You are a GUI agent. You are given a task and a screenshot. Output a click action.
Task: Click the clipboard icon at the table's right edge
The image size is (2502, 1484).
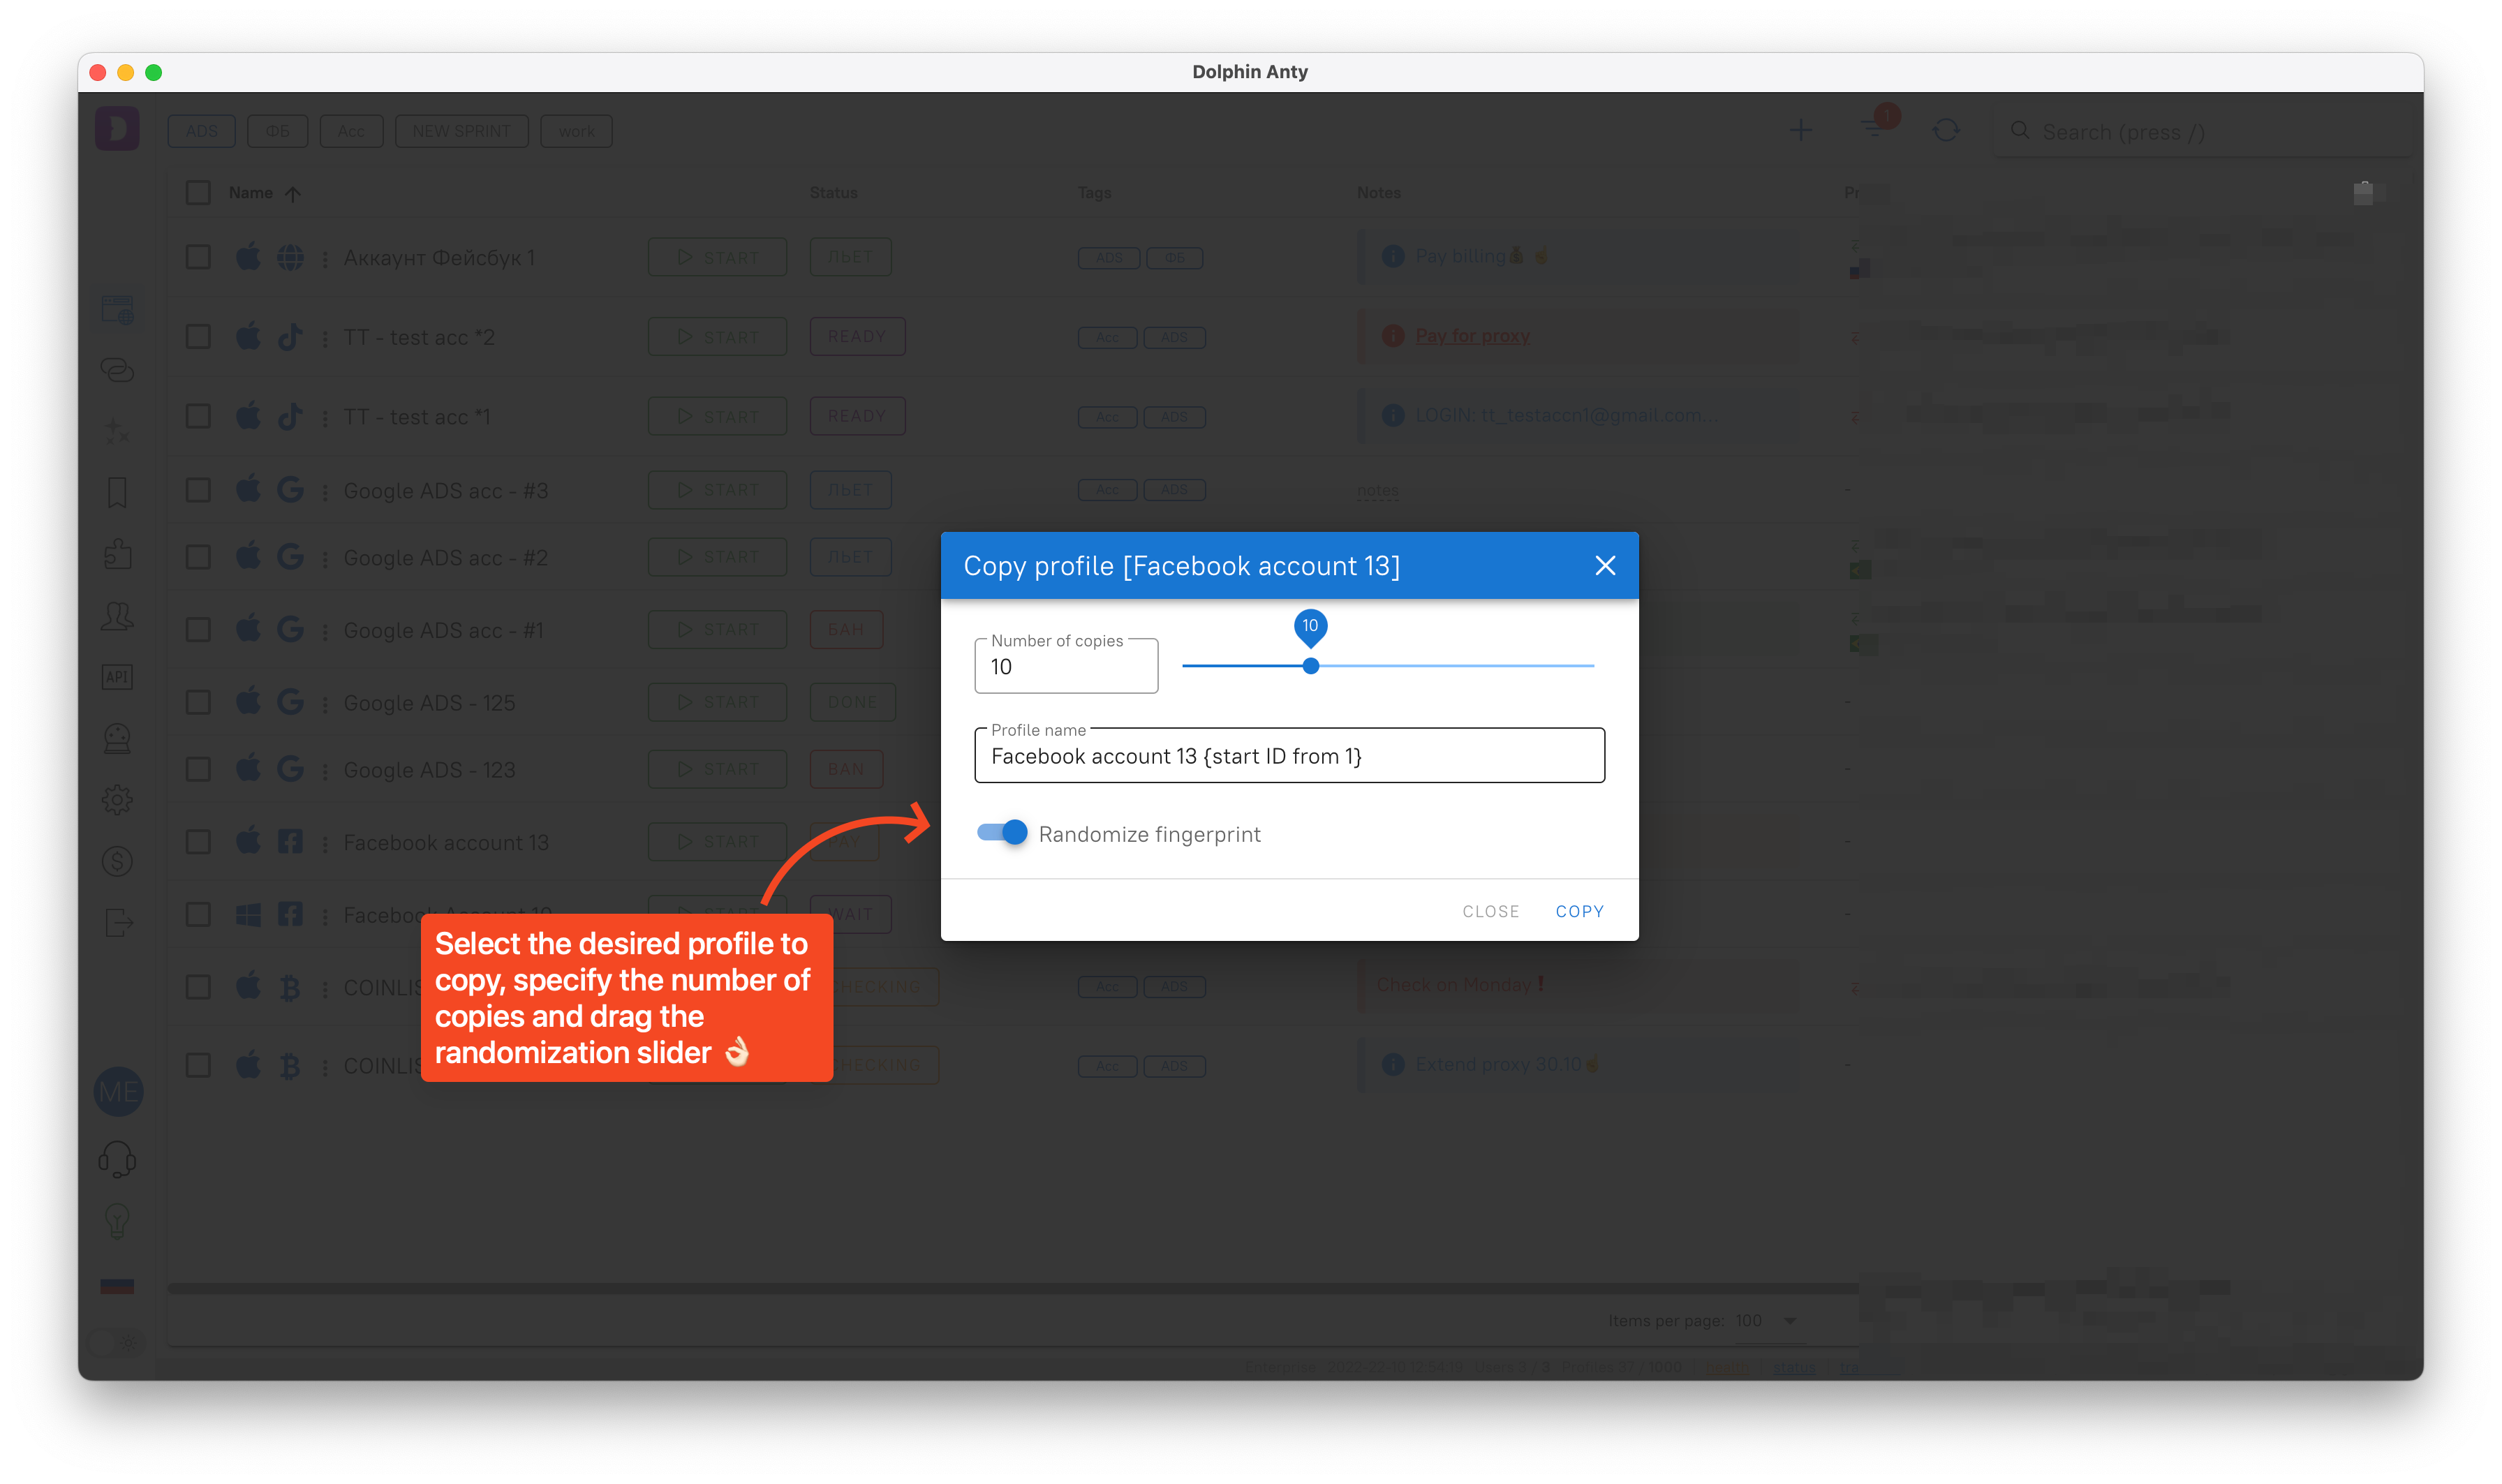(x=2363, y=193)
